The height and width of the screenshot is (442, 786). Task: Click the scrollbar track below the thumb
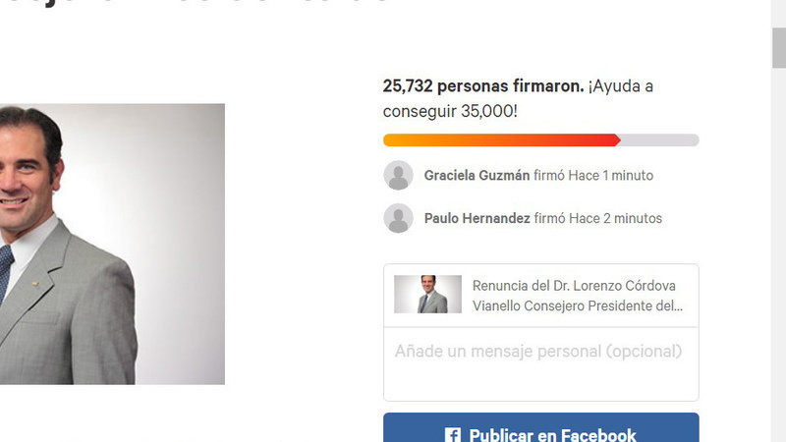[778, 250]
